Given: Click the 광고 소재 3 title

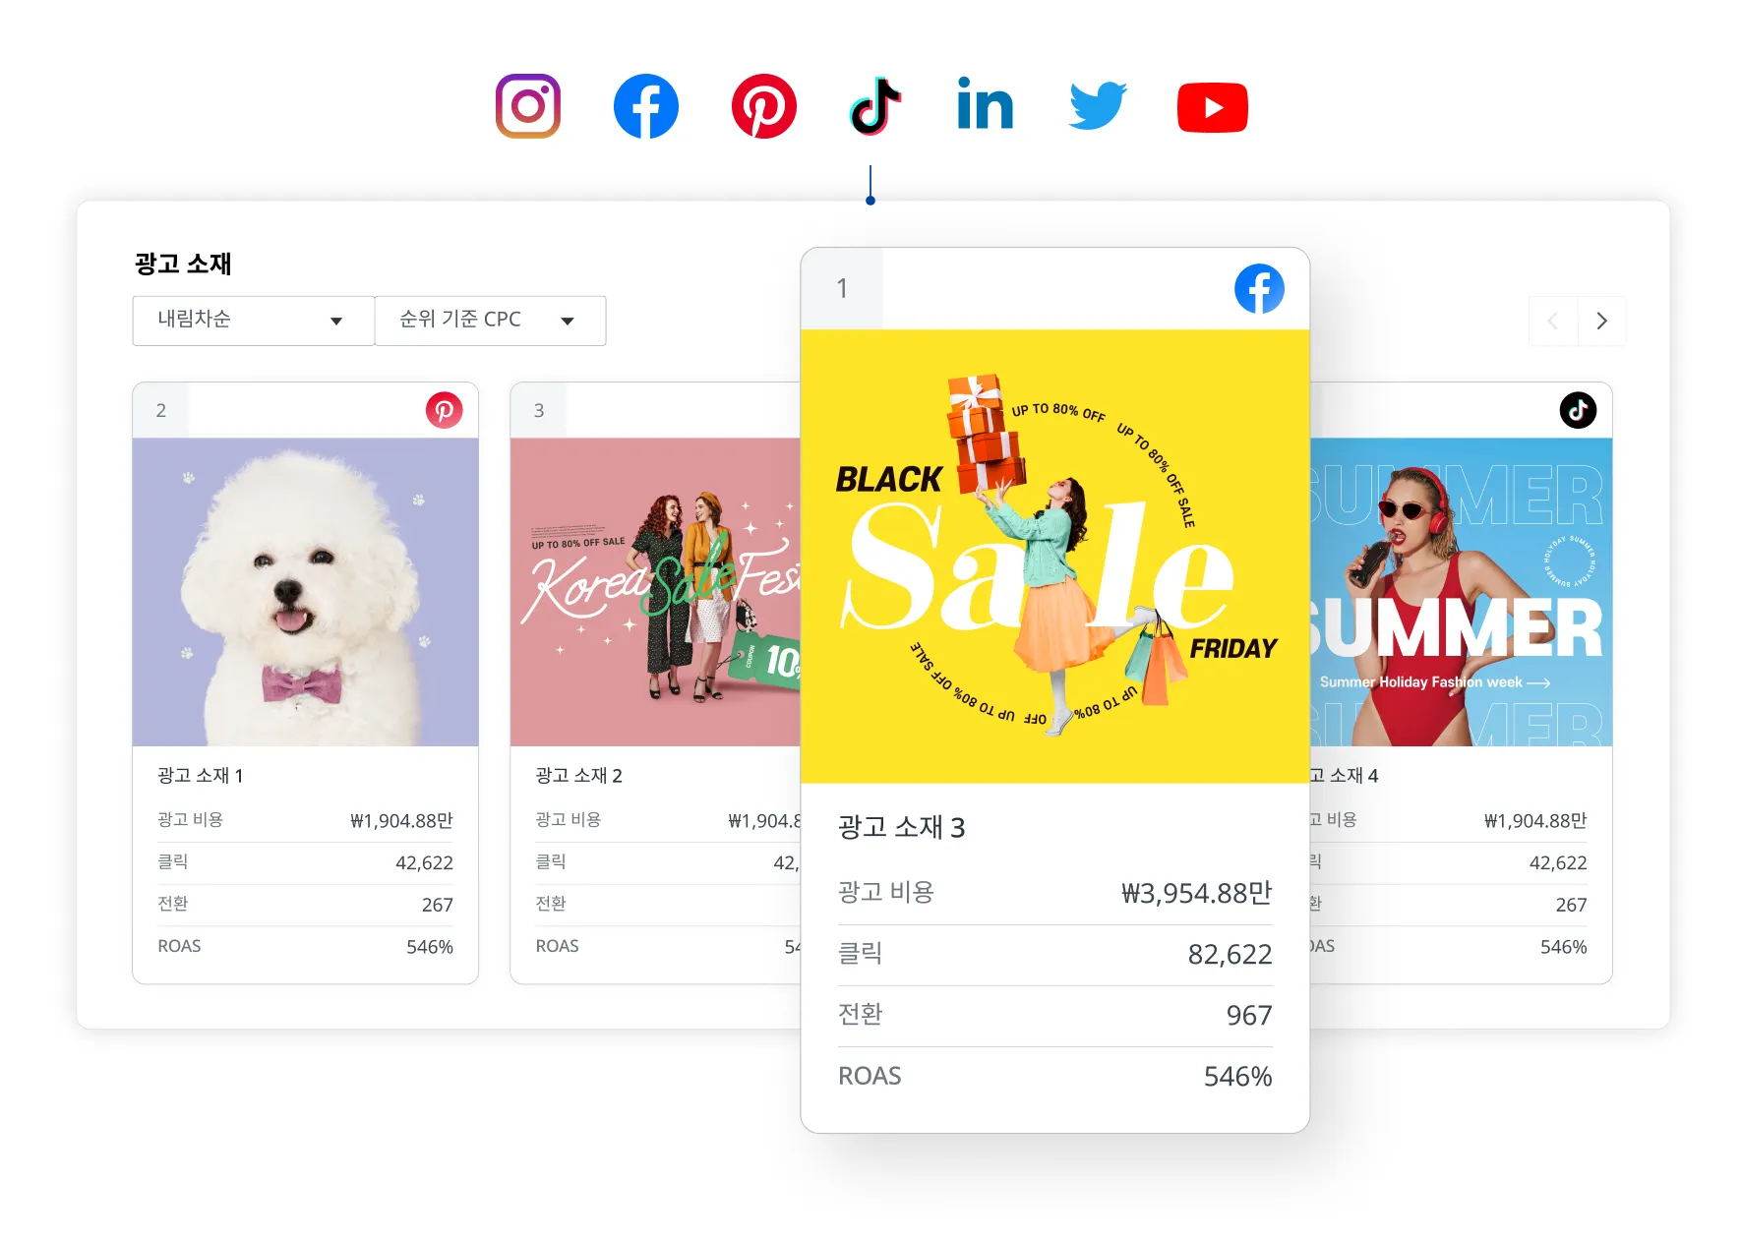Looking at the screenshot, I should click(x=902, y=828).
